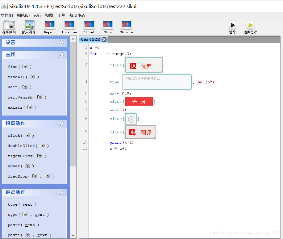Click x = i+1 on line 11
Screen dimensions: 283x239
(118, 149)
